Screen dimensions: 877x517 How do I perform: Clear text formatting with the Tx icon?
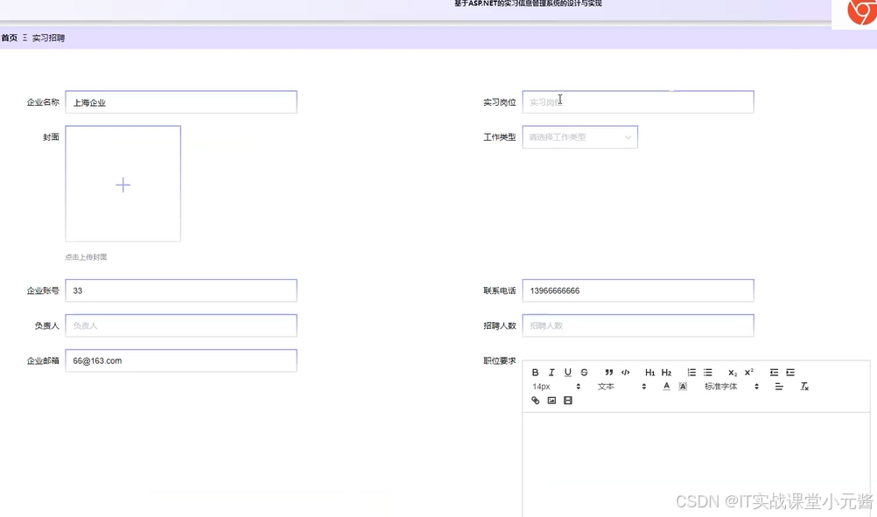point(803,386)
